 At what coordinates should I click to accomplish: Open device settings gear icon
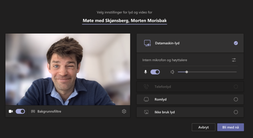(x=124, y=111)
